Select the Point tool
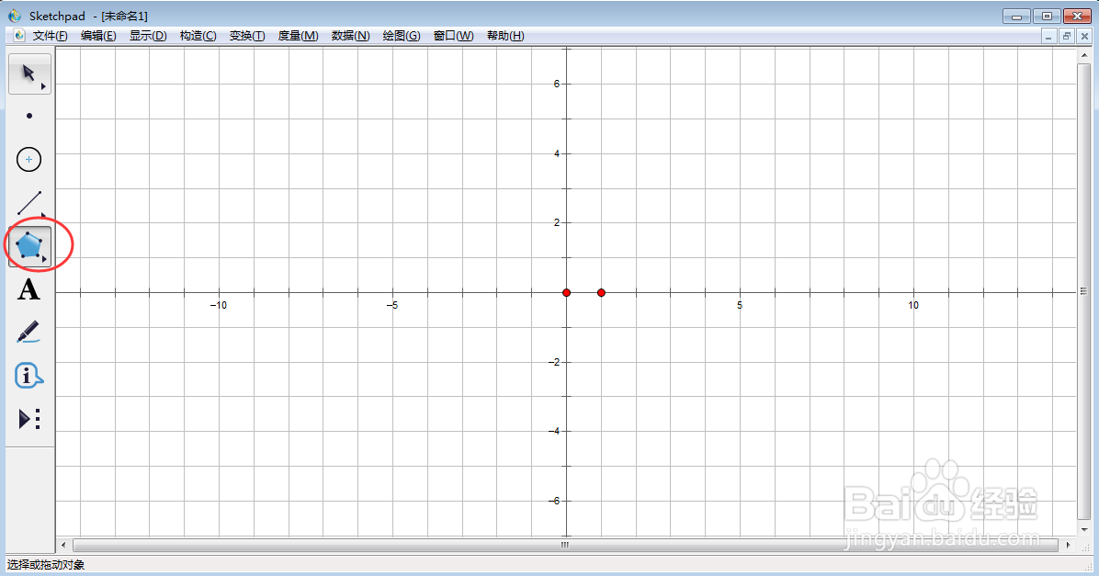Image resolution: width=1099 pixels, height=576 pixels. (x=28, y=116)
